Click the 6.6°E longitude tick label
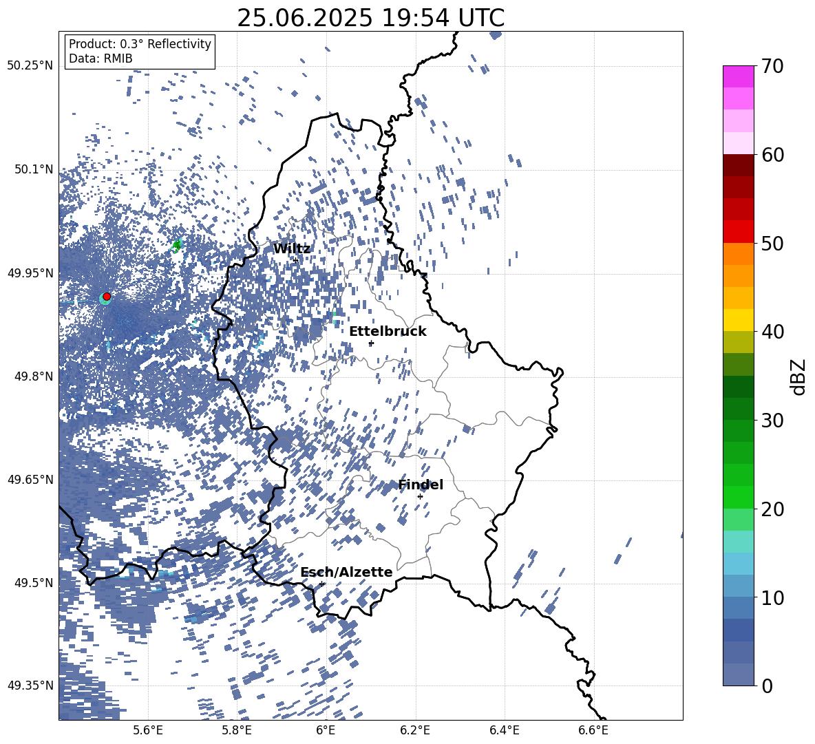 [x=593, y=730]
